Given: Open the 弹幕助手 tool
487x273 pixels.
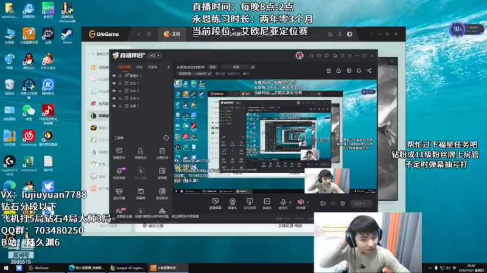Looking at the screenshot, I should point(119,153).
